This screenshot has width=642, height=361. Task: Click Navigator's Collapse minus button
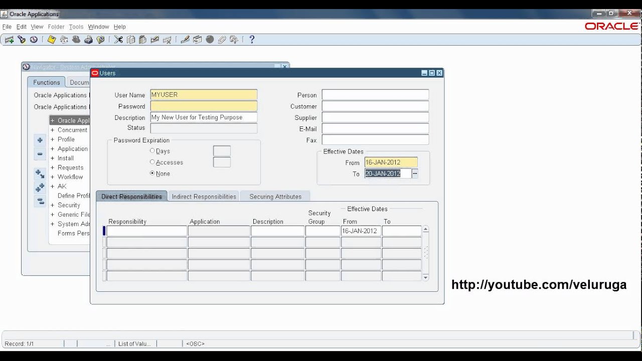coord(40,154)
